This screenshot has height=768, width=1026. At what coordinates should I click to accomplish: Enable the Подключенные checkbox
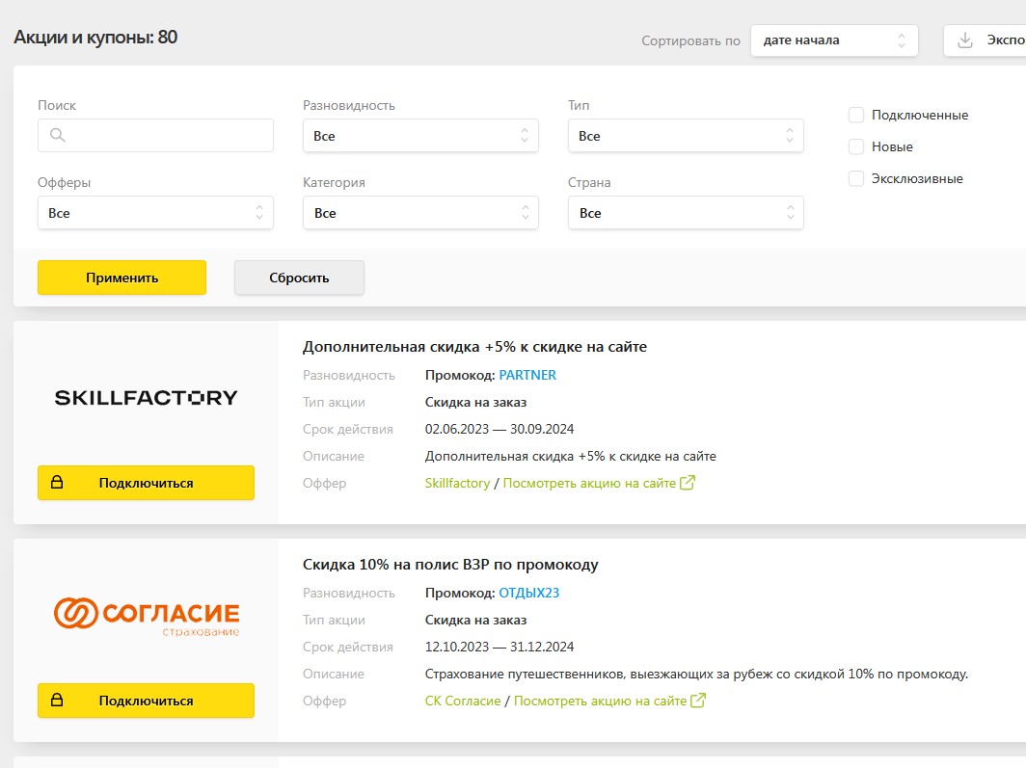tap(855, 116)
